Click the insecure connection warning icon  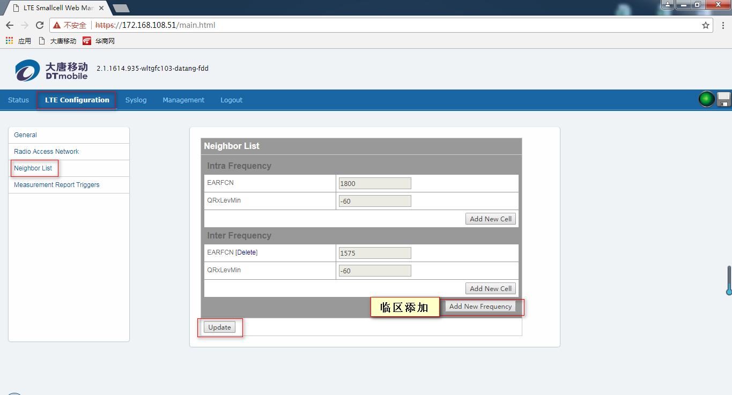[x=57, y=25]
